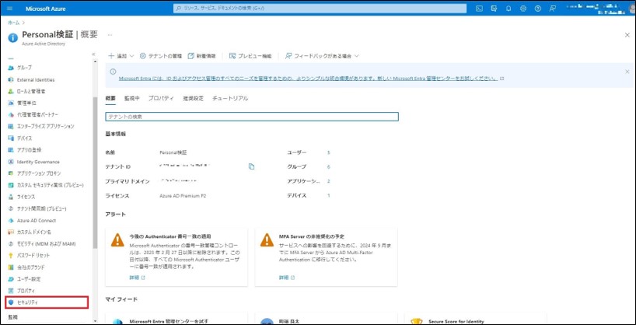The image size is (636, 325).
Task: Click the sidebar vertical scrollbar
Action: pyautogui.click(x=96, y=173)
